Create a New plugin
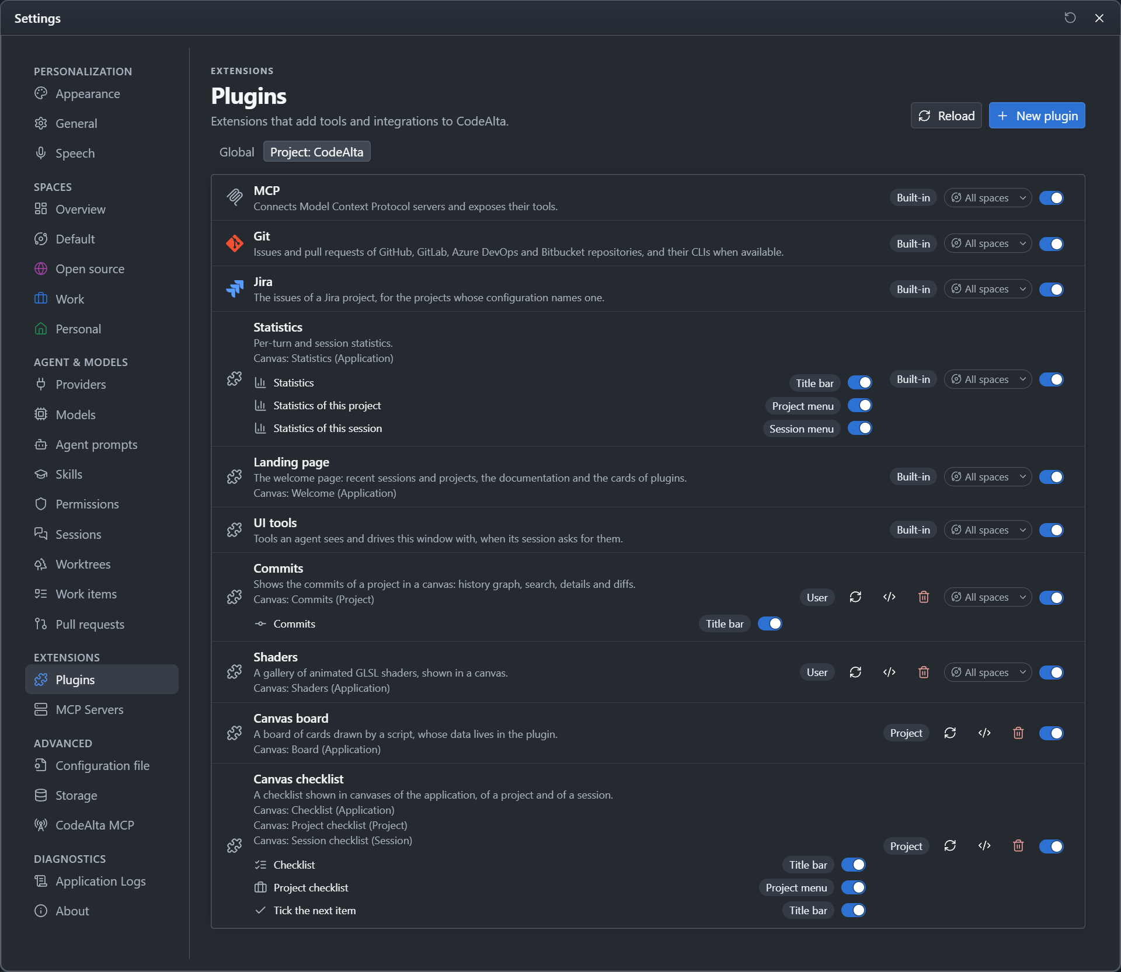 click(1036, 116)
